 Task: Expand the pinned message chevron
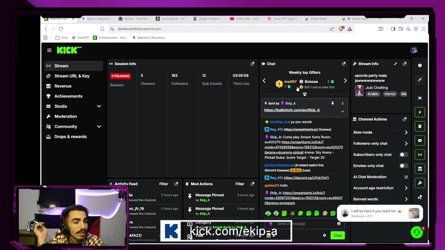pos(342,111)
